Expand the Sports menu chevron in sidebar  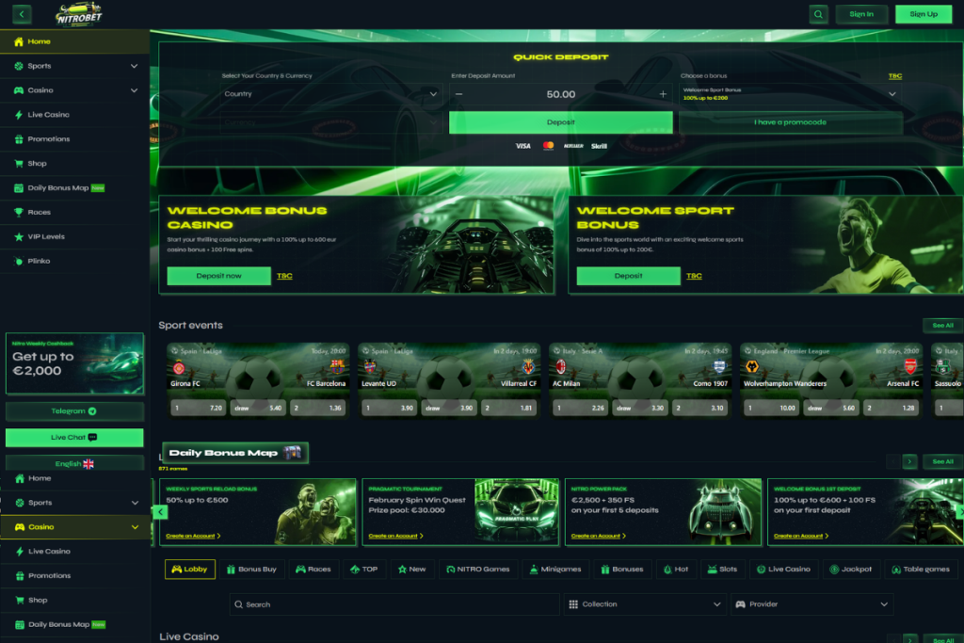134,66
